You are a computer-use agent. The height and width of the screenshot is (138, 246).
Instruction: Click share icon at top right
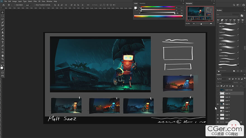243,5
